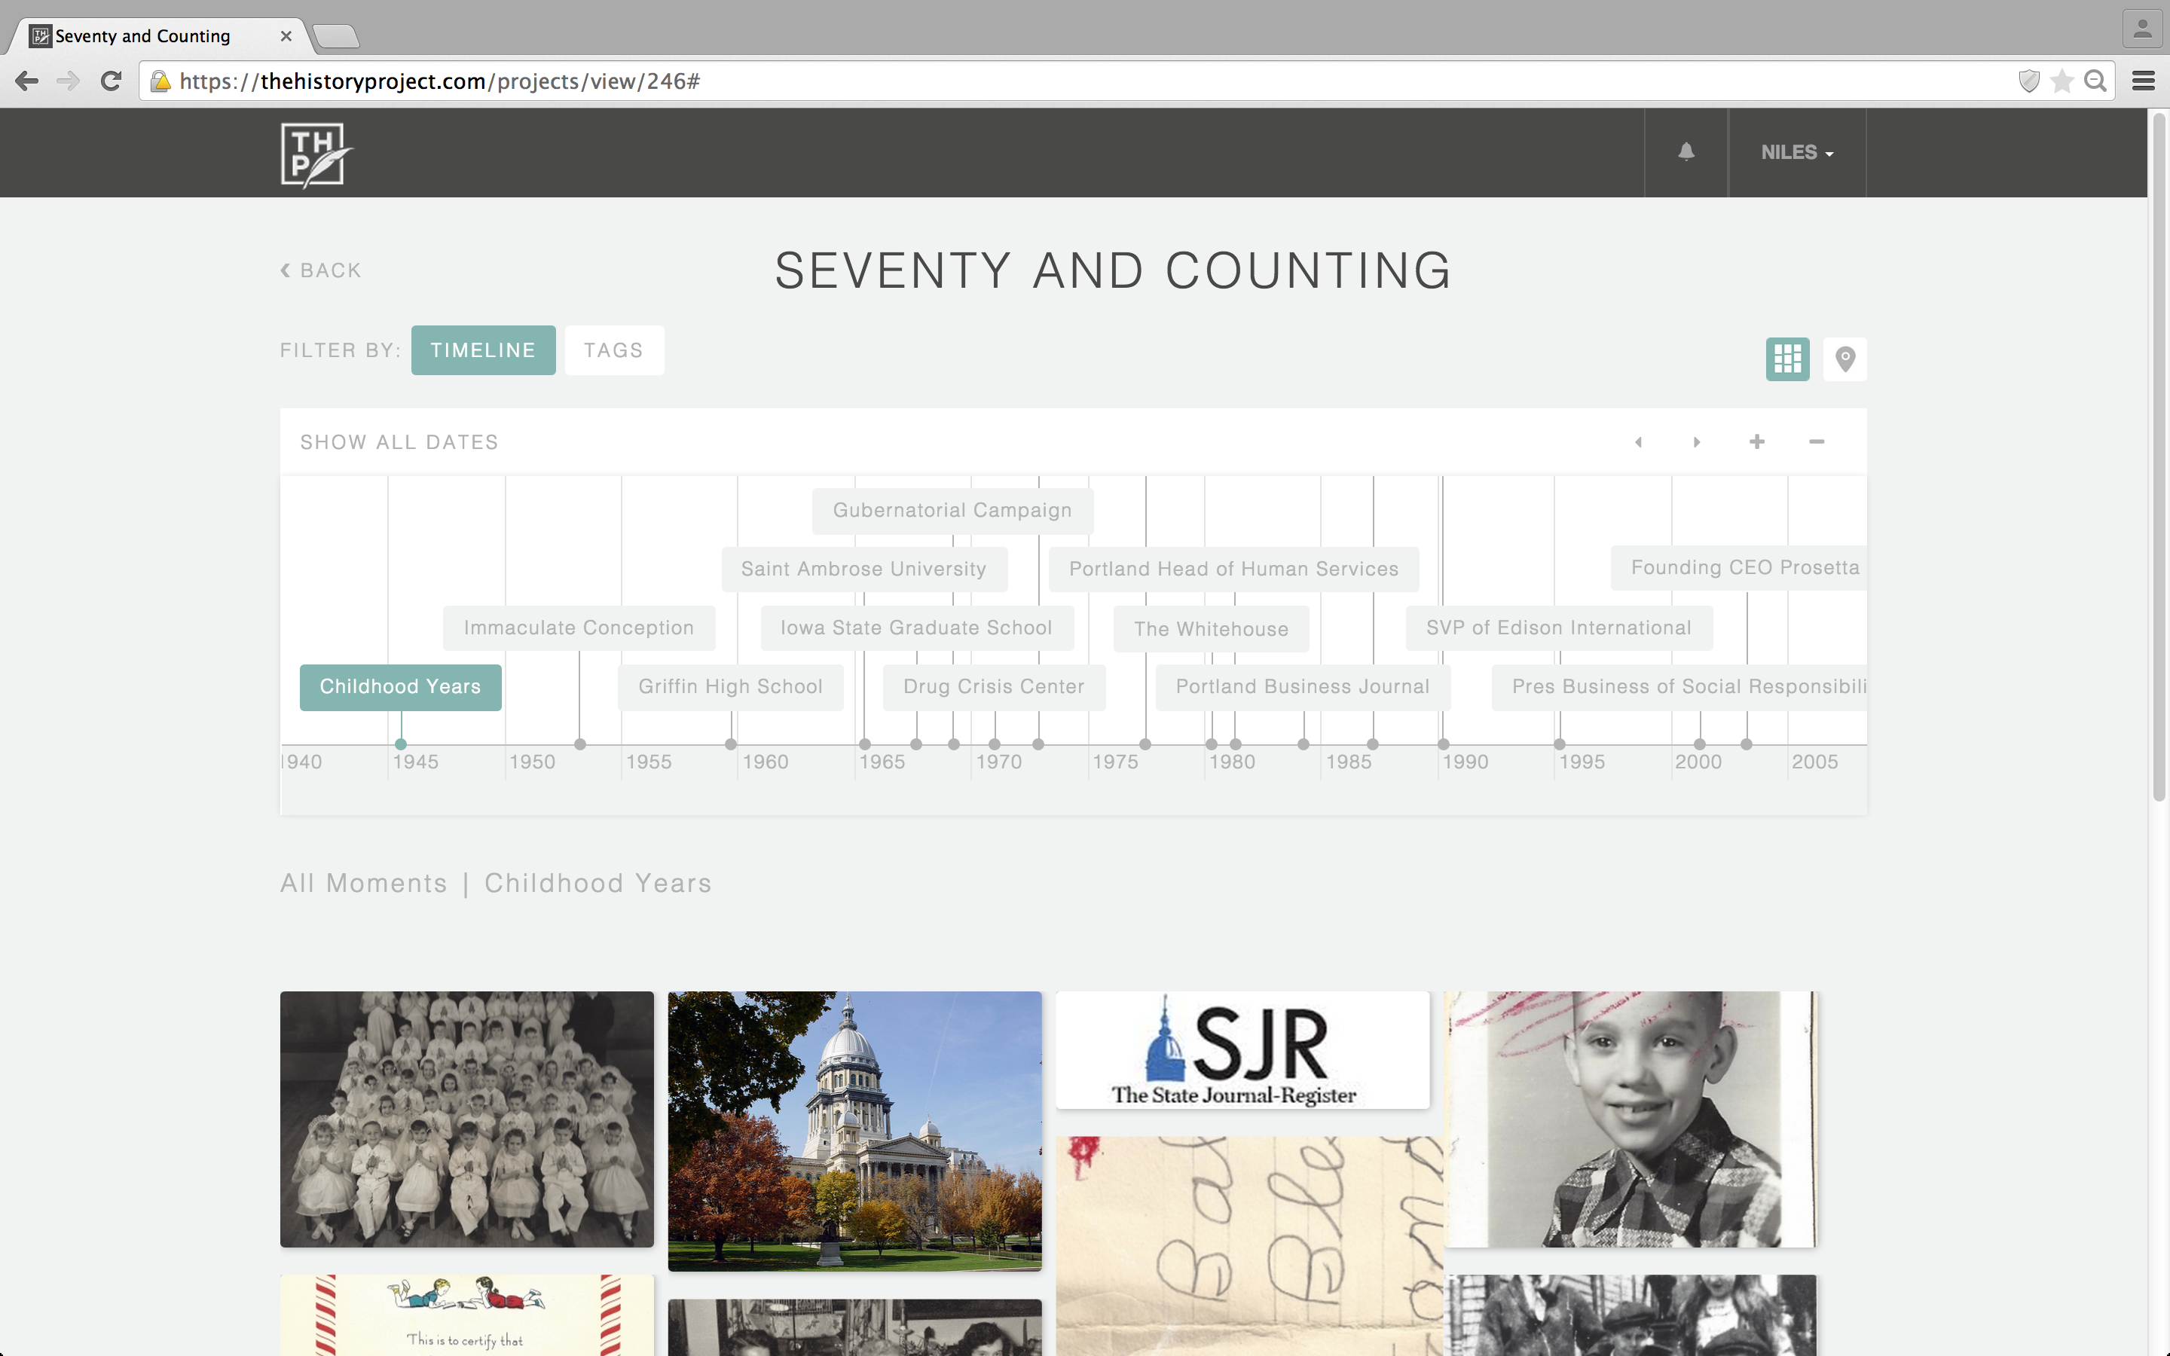Select The Whitehouse timeline event
This screenshot has width=2170, height=1356.
click(x=1211, y=629)
